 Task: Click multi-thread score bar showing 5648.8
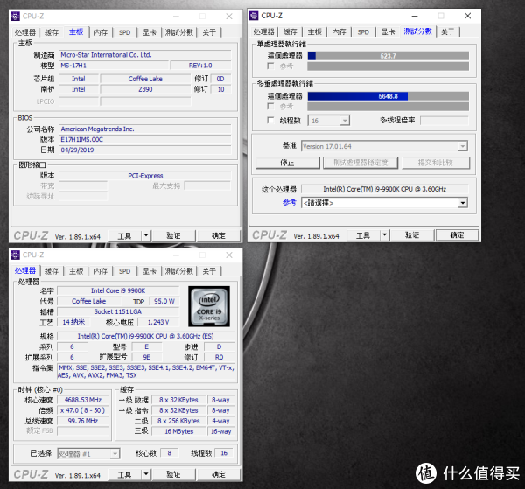tap(388, 96)
